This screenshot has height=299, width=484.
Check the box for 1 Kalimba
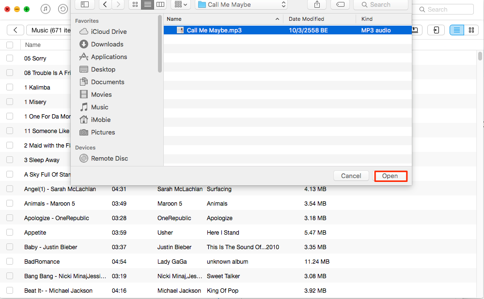[x=10, y=87]
